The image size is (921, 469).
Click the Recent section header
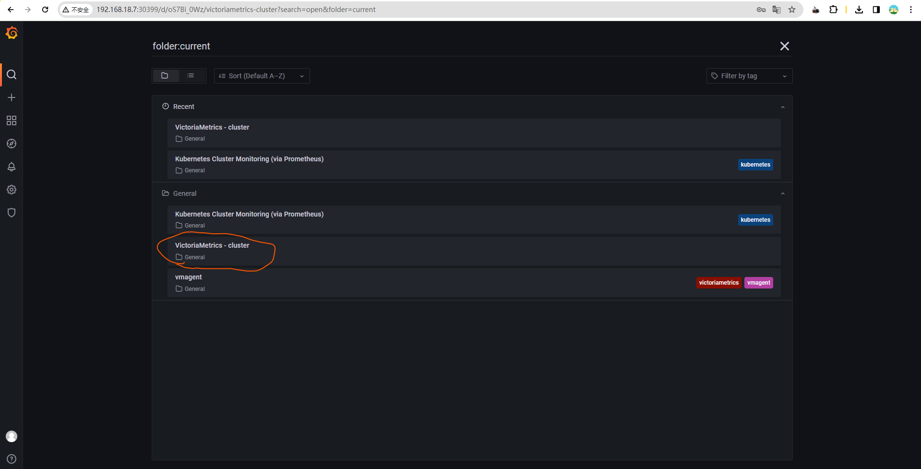[472, 107]
